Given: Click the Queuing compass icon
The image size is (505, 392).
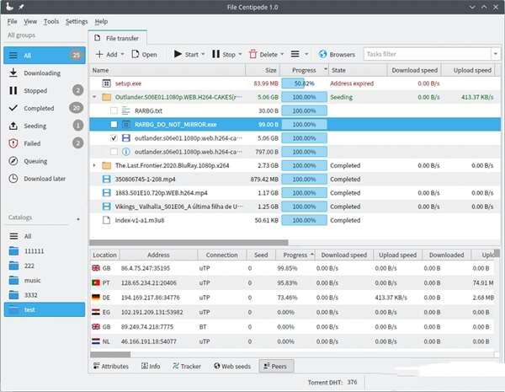Looking at the screenshot, I should 13,161.
